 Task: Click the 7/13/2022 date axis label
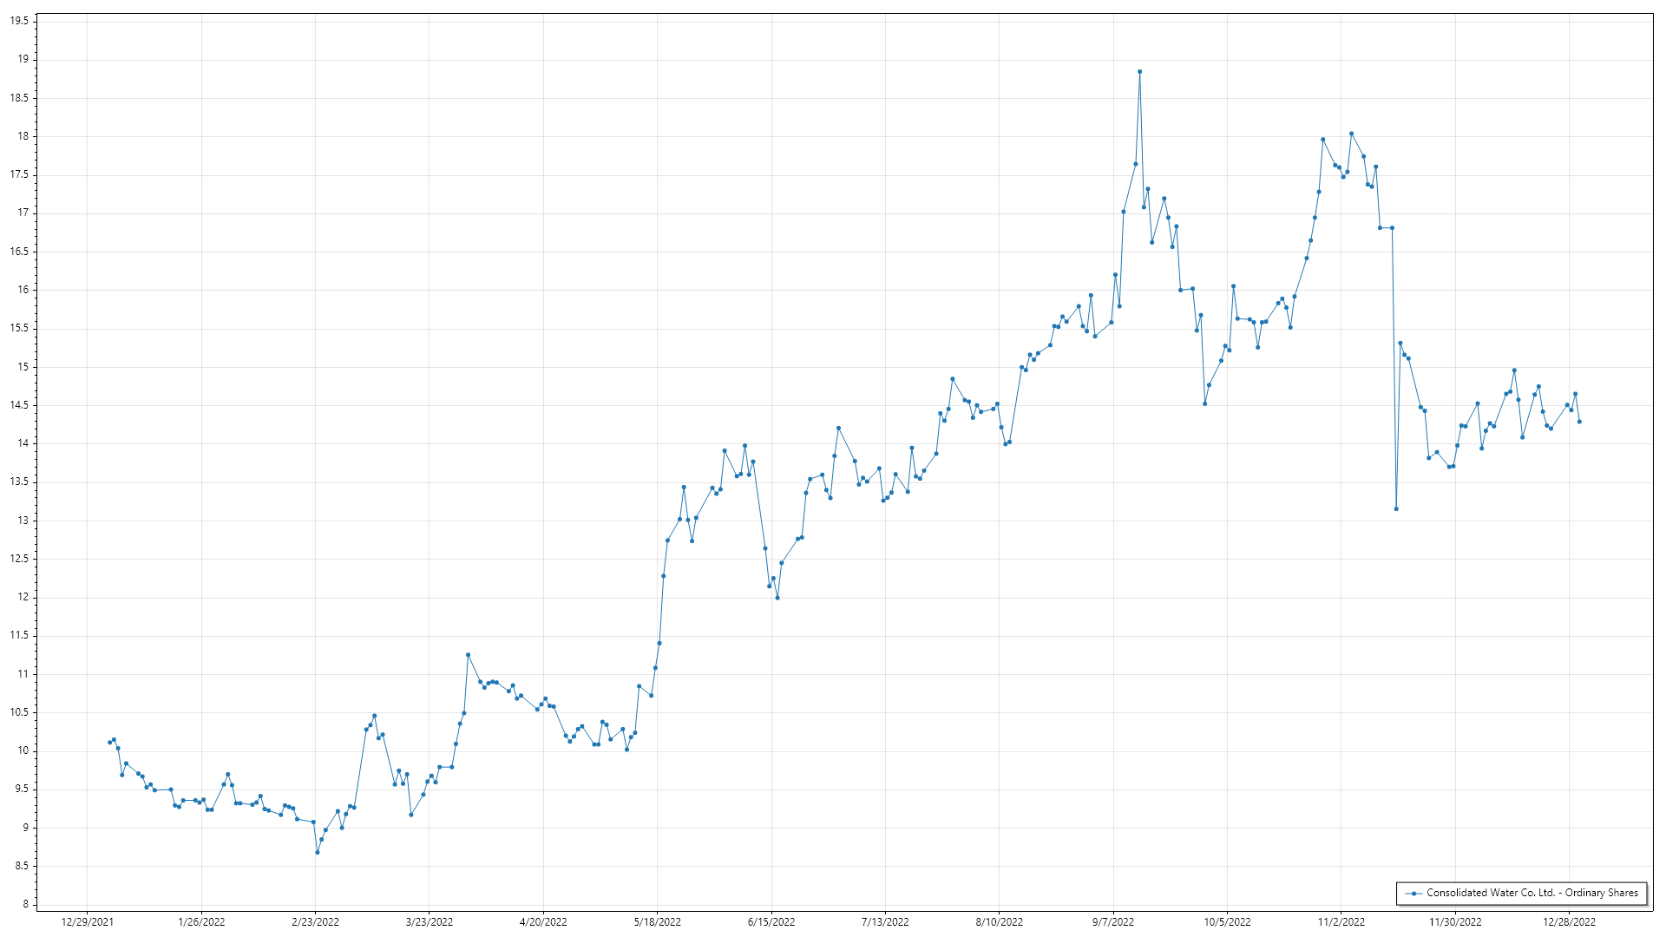click(885, 922)
